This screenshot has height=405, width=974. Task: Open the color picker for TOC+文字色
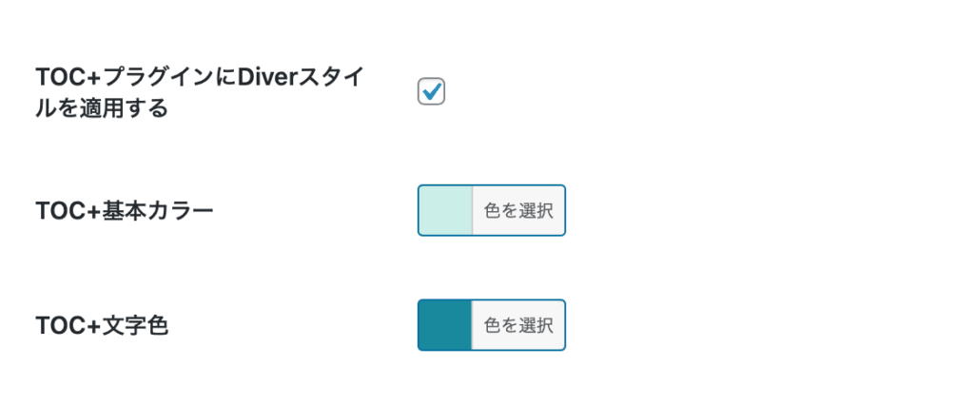(518, 325)
